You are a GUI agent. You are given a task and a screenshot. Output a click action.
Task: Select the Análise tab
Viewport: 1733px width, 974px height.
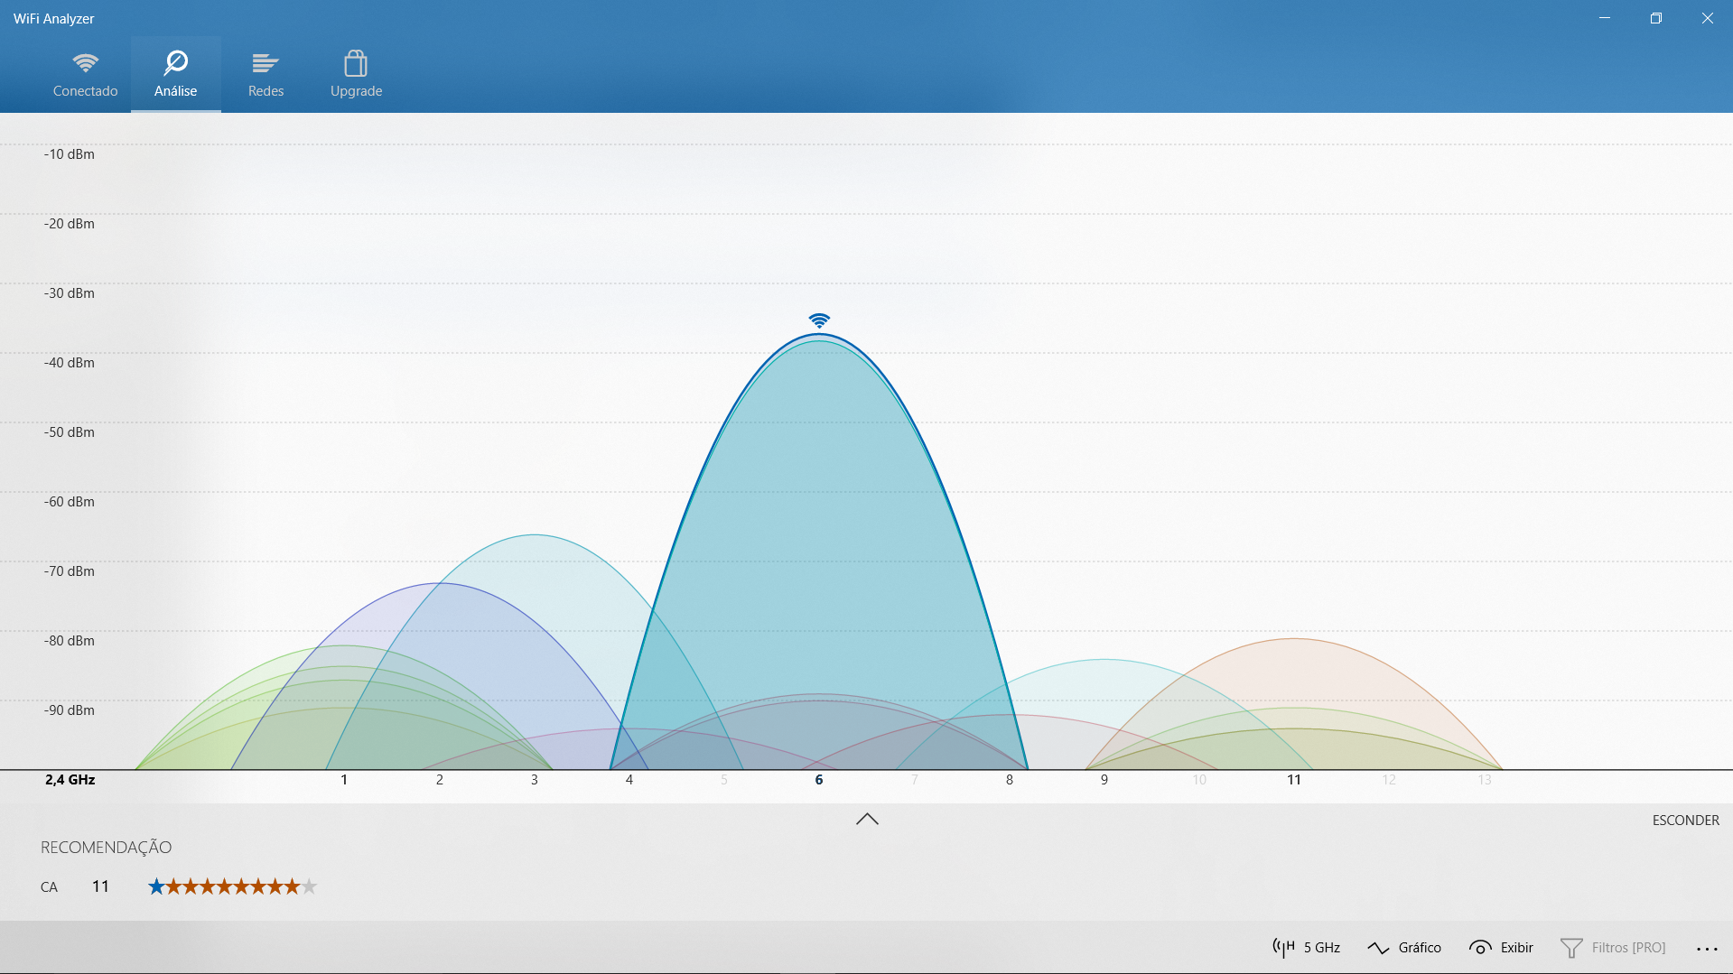point(175,74)
